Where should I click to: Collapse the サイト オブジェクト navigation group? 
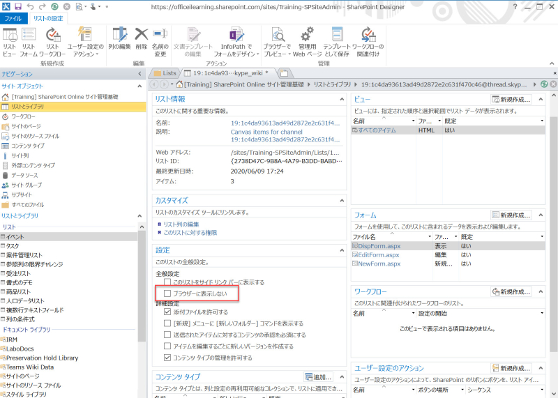point(140,86)
